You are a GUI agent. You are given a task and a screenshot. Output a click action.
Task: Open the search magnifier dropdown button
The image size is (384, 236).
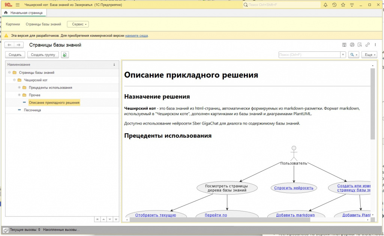354,55
